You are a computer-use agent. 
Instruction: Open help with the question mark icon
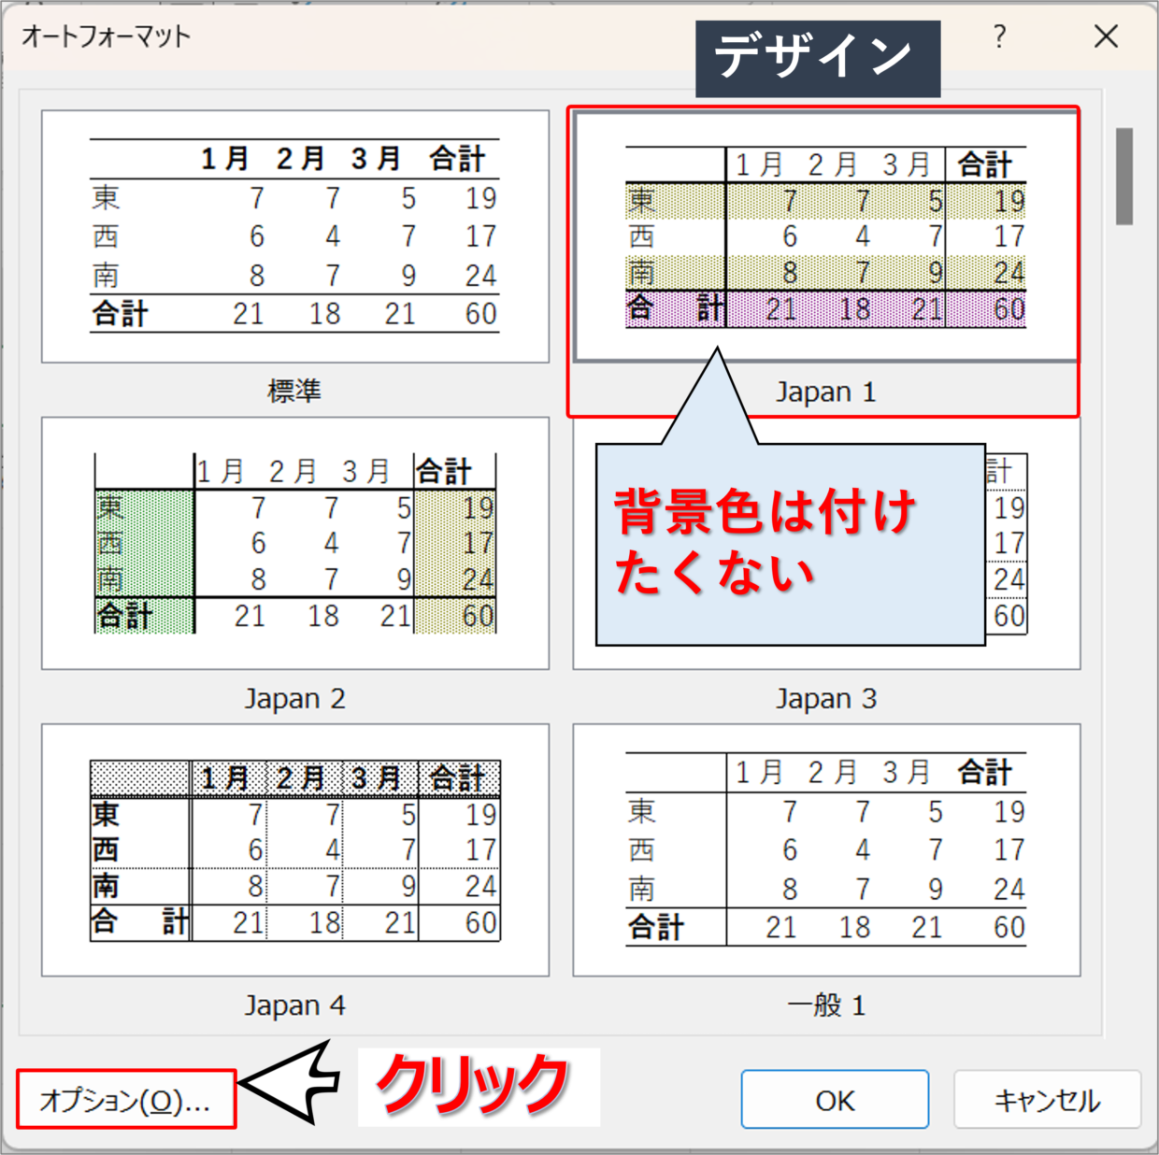coord(999,37)
